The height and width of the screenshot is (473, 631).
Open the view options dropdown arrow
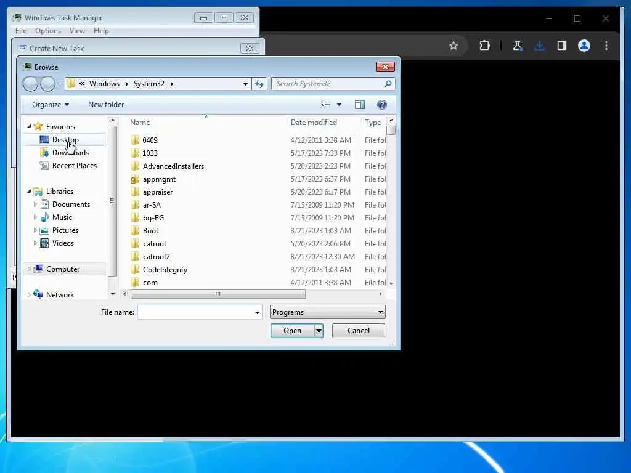pos(339,105)
